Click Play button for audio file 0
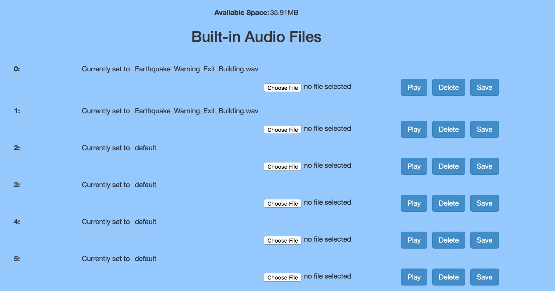Screen dimensions: 555x291 [414, 87]
